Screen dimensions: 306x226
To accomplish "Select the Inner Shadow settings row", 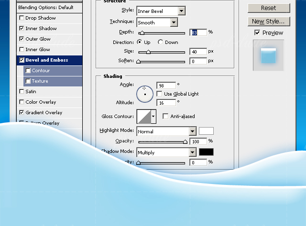I will coord(49,29).
